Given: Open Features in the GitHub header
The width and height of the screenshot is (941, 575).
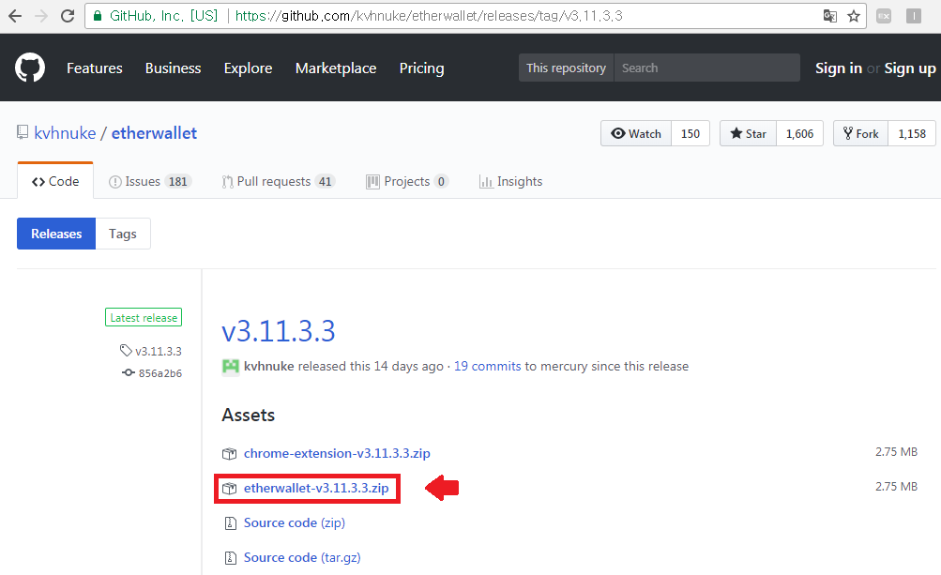Looking at the screenshot, I should pos(95,68).
